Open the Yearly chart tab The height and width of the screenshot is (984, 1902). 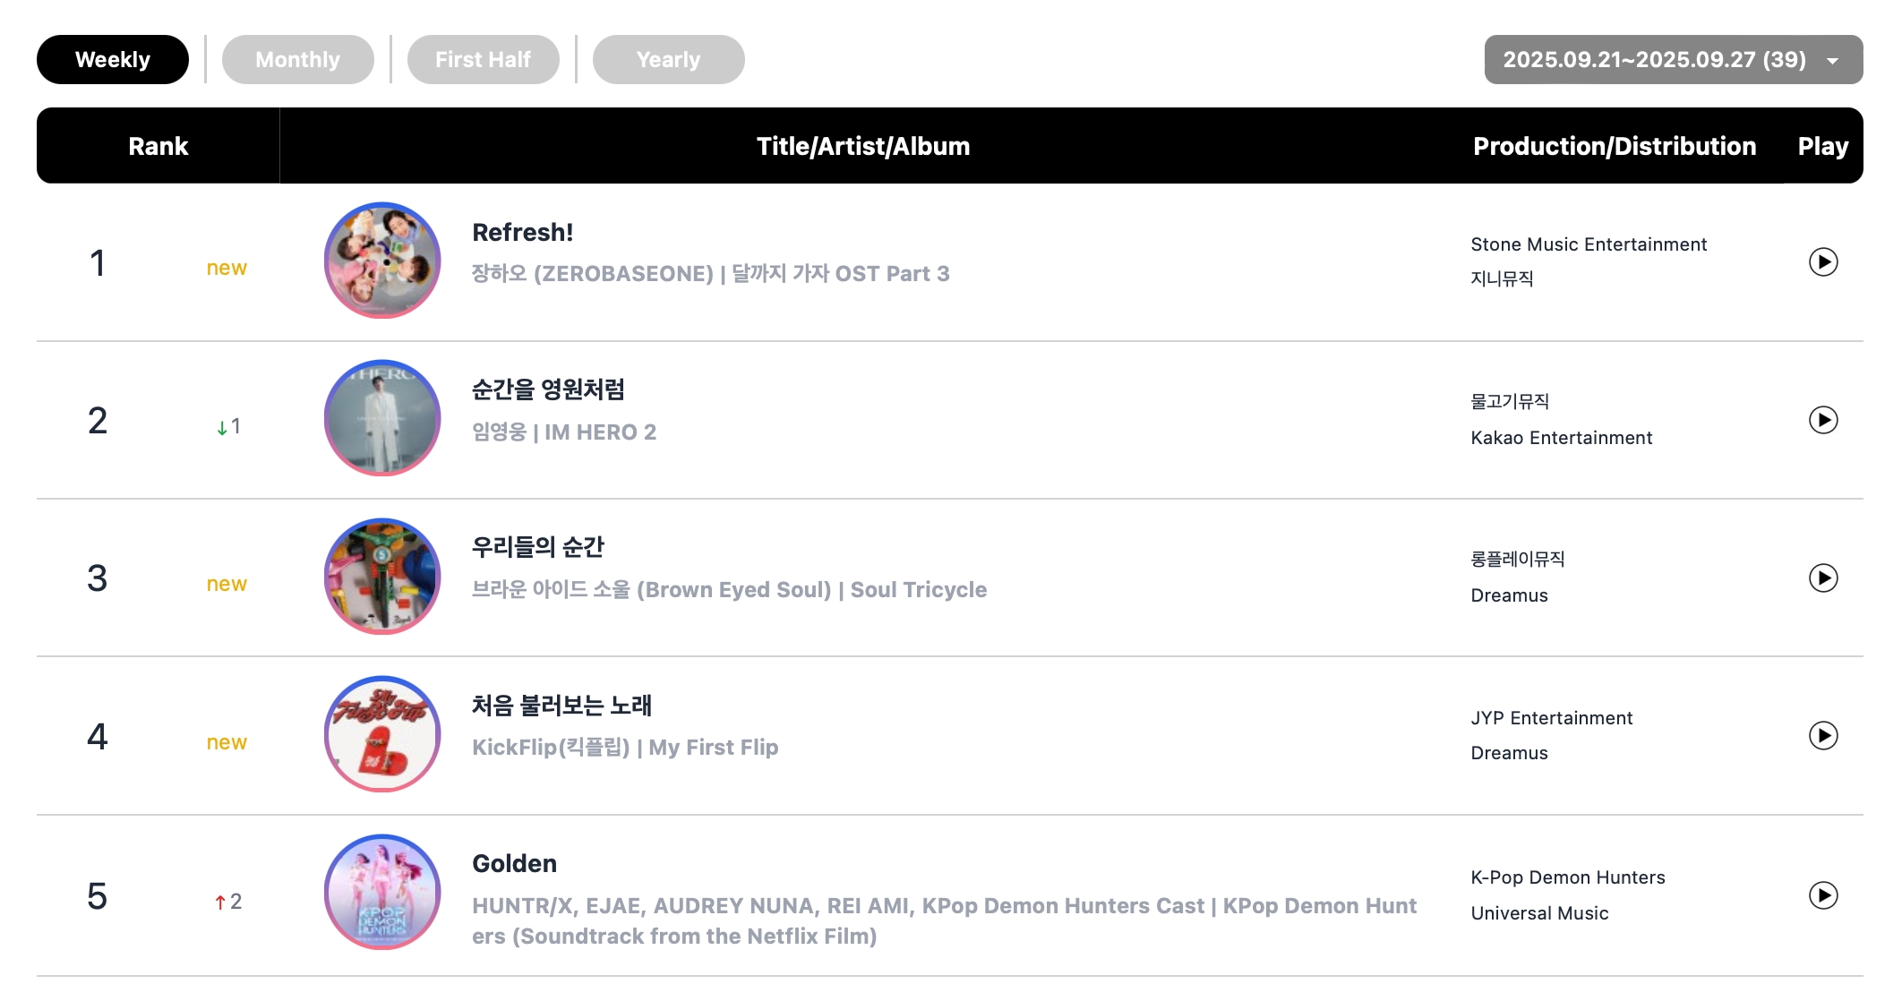pos(668,60)
